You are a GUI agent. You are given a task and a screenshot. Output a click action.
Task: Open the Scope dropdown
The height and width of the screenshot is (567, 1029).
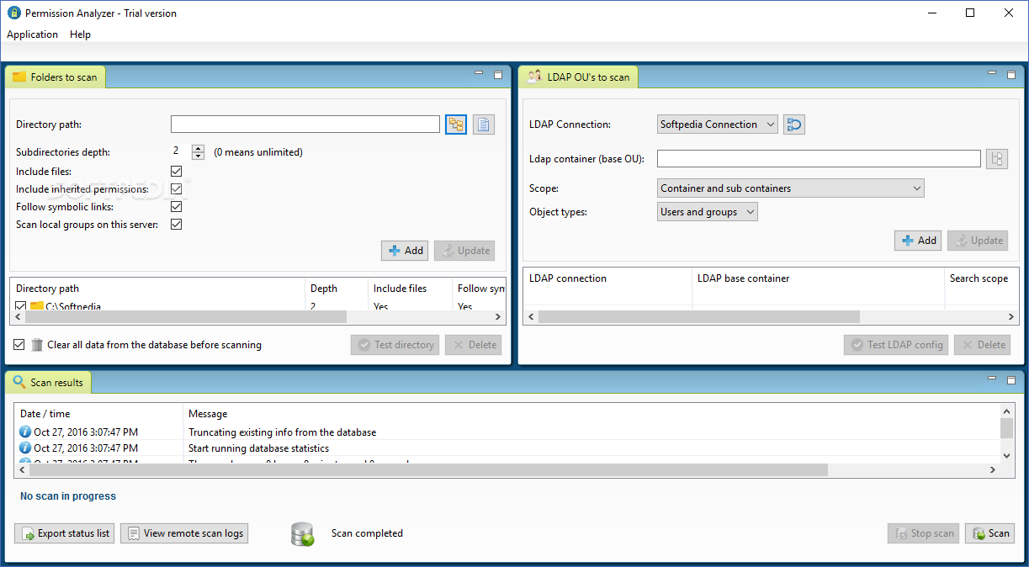pos(790,188)
